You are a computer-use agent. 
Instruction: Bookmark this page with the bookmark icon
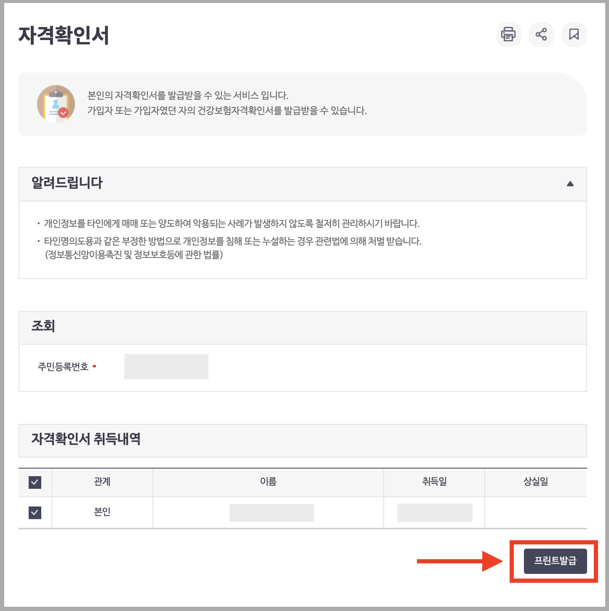click(x=574, y=34)
